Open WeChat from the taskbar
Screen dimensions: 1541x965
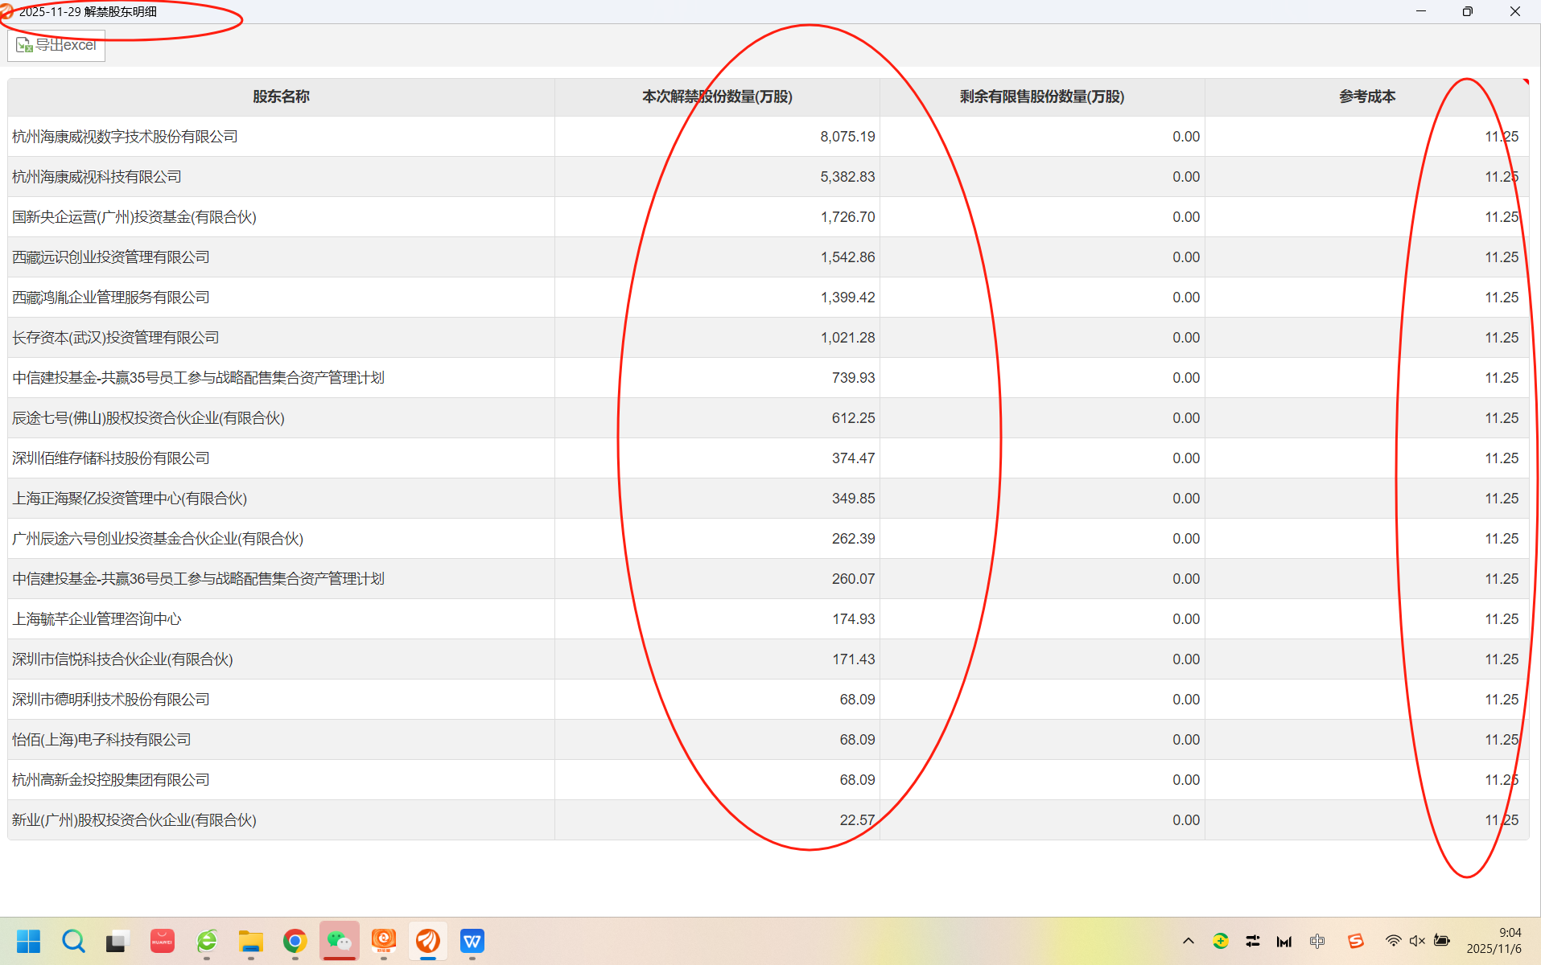coord(339,941)
